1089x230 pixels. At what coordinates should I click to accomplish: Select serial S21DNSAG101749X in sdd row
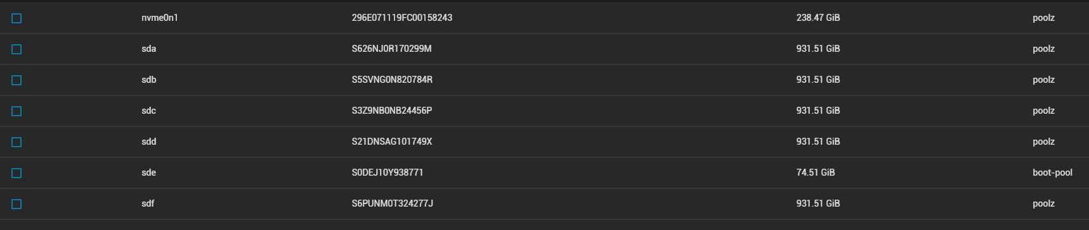coord(392,142)
